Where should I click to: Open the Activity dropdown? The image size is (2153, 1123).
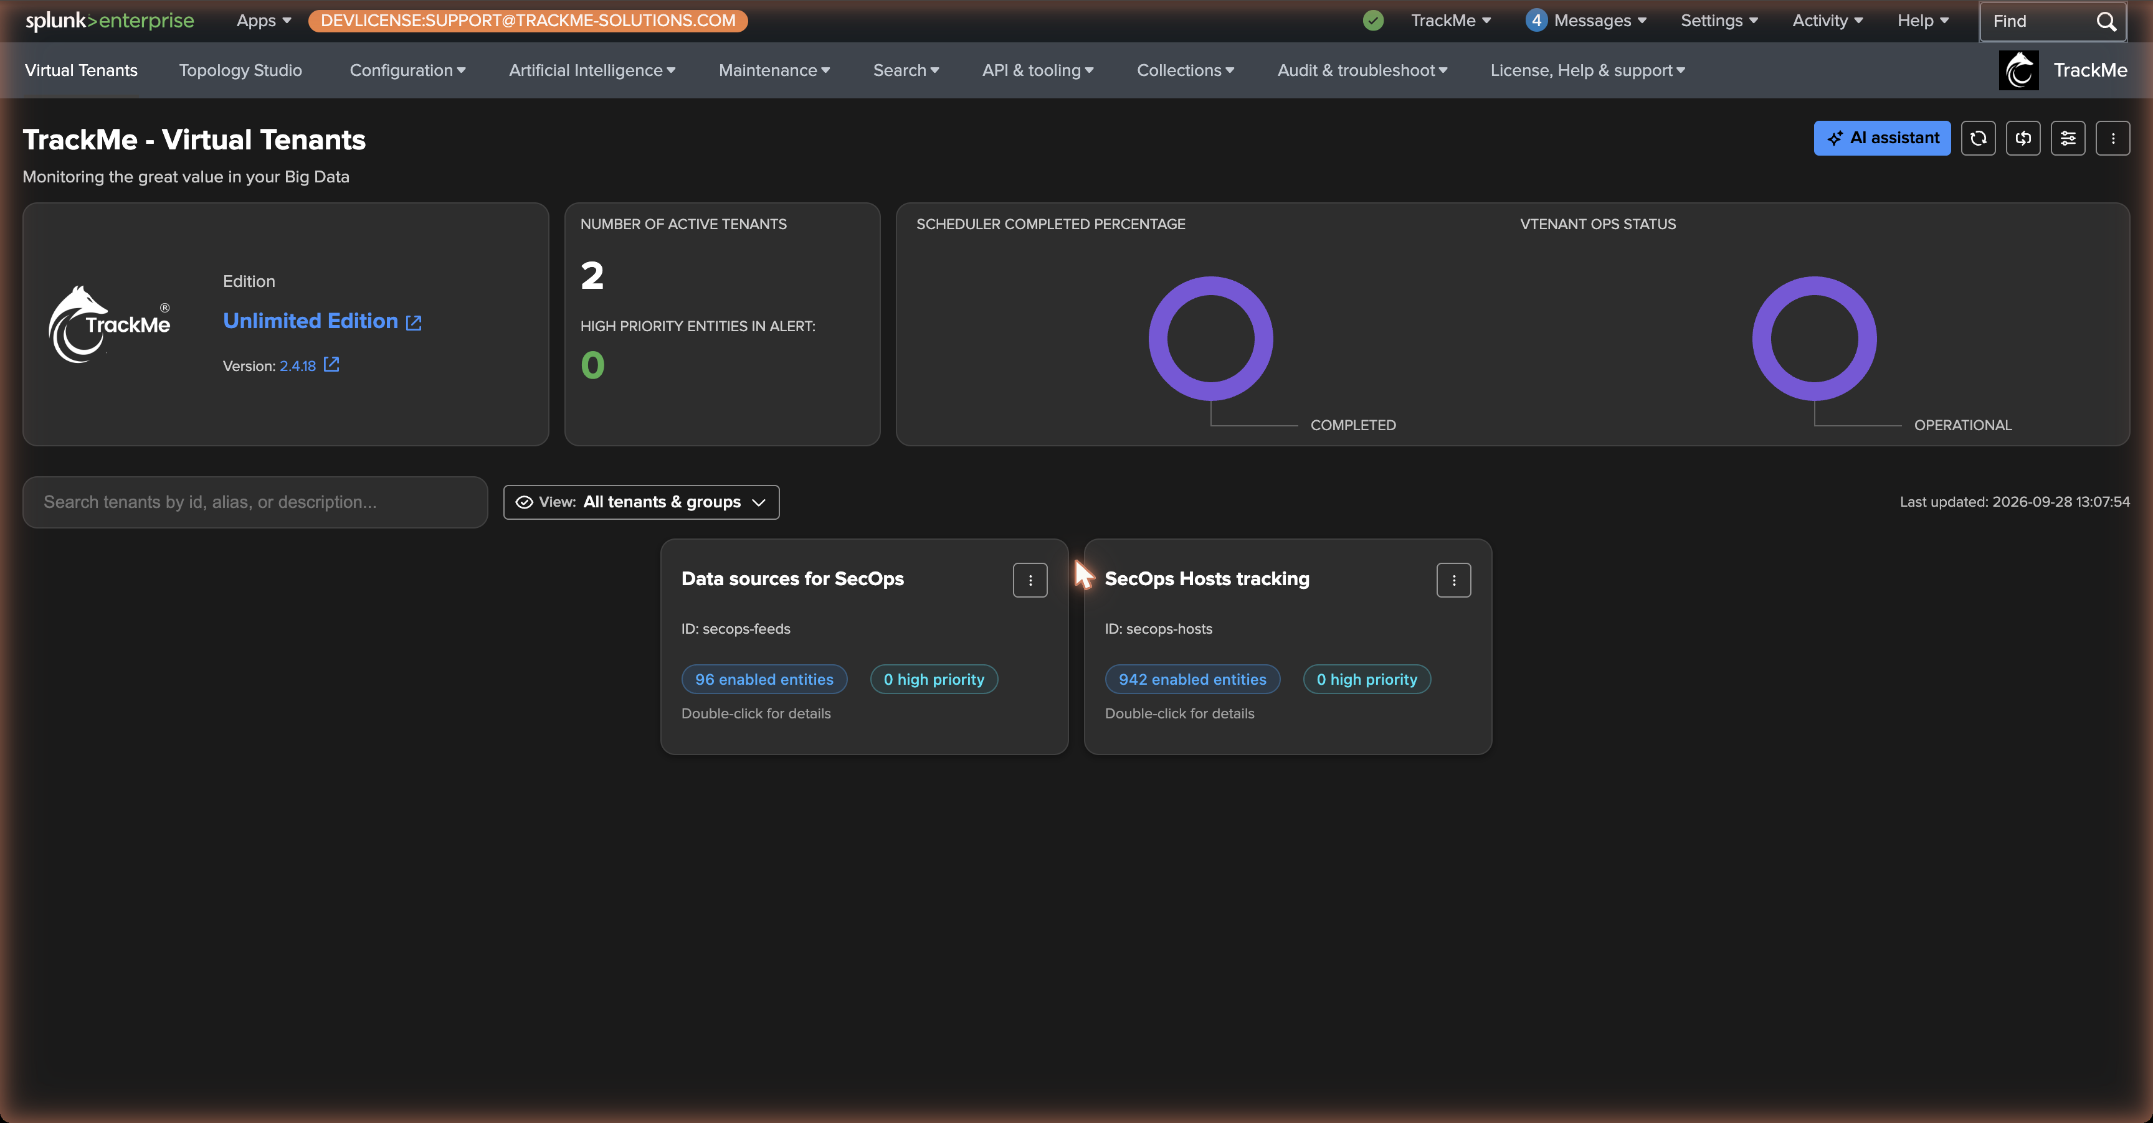[1827, 21]
